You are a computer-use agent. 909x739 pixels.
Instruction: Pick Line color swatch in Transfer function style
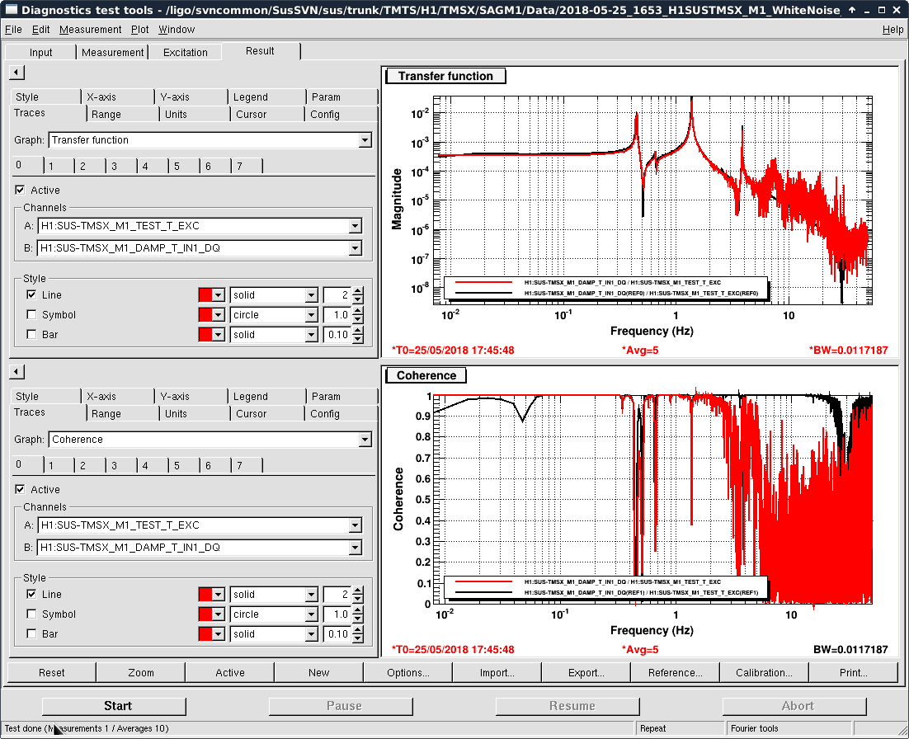pyautogui.click(x=206, y=294)
